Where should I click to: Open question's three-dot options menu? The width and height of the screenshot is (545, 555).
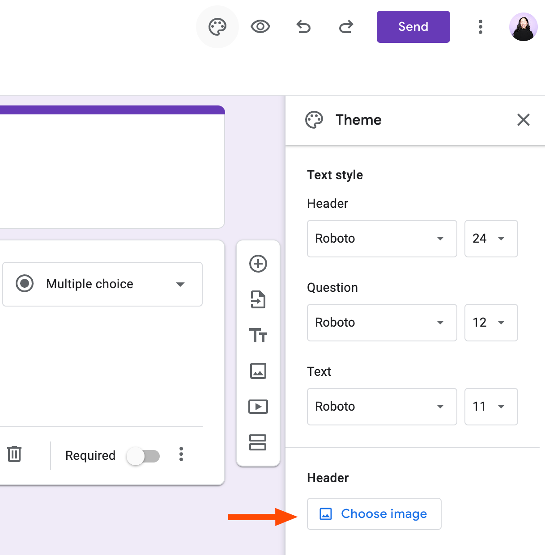click(x=181, y=454)
